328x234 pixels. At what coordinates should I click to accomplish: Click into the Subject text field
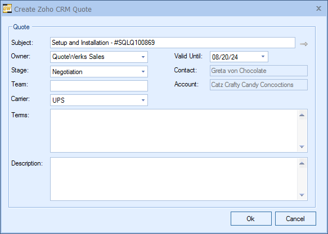tap(173, 43)
